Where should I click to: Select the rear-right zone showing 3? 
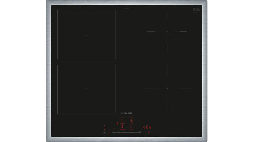[131, 121]
